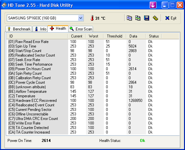Open options with the wrench gear icon
The image size is (185, 150).
click(x=155, y=18)
